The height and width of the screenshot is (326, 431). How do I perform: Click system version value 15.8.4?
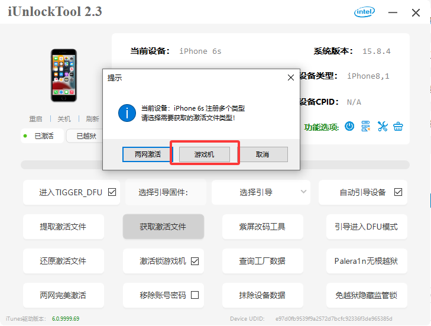coord(376,51)
